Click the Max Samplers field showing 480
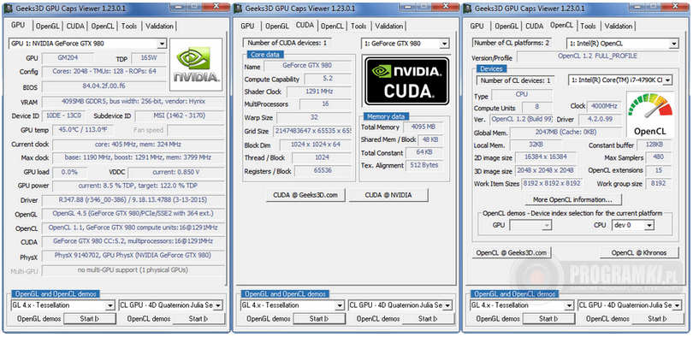Viewport: 693px width, 337px height. pos(659,157)
